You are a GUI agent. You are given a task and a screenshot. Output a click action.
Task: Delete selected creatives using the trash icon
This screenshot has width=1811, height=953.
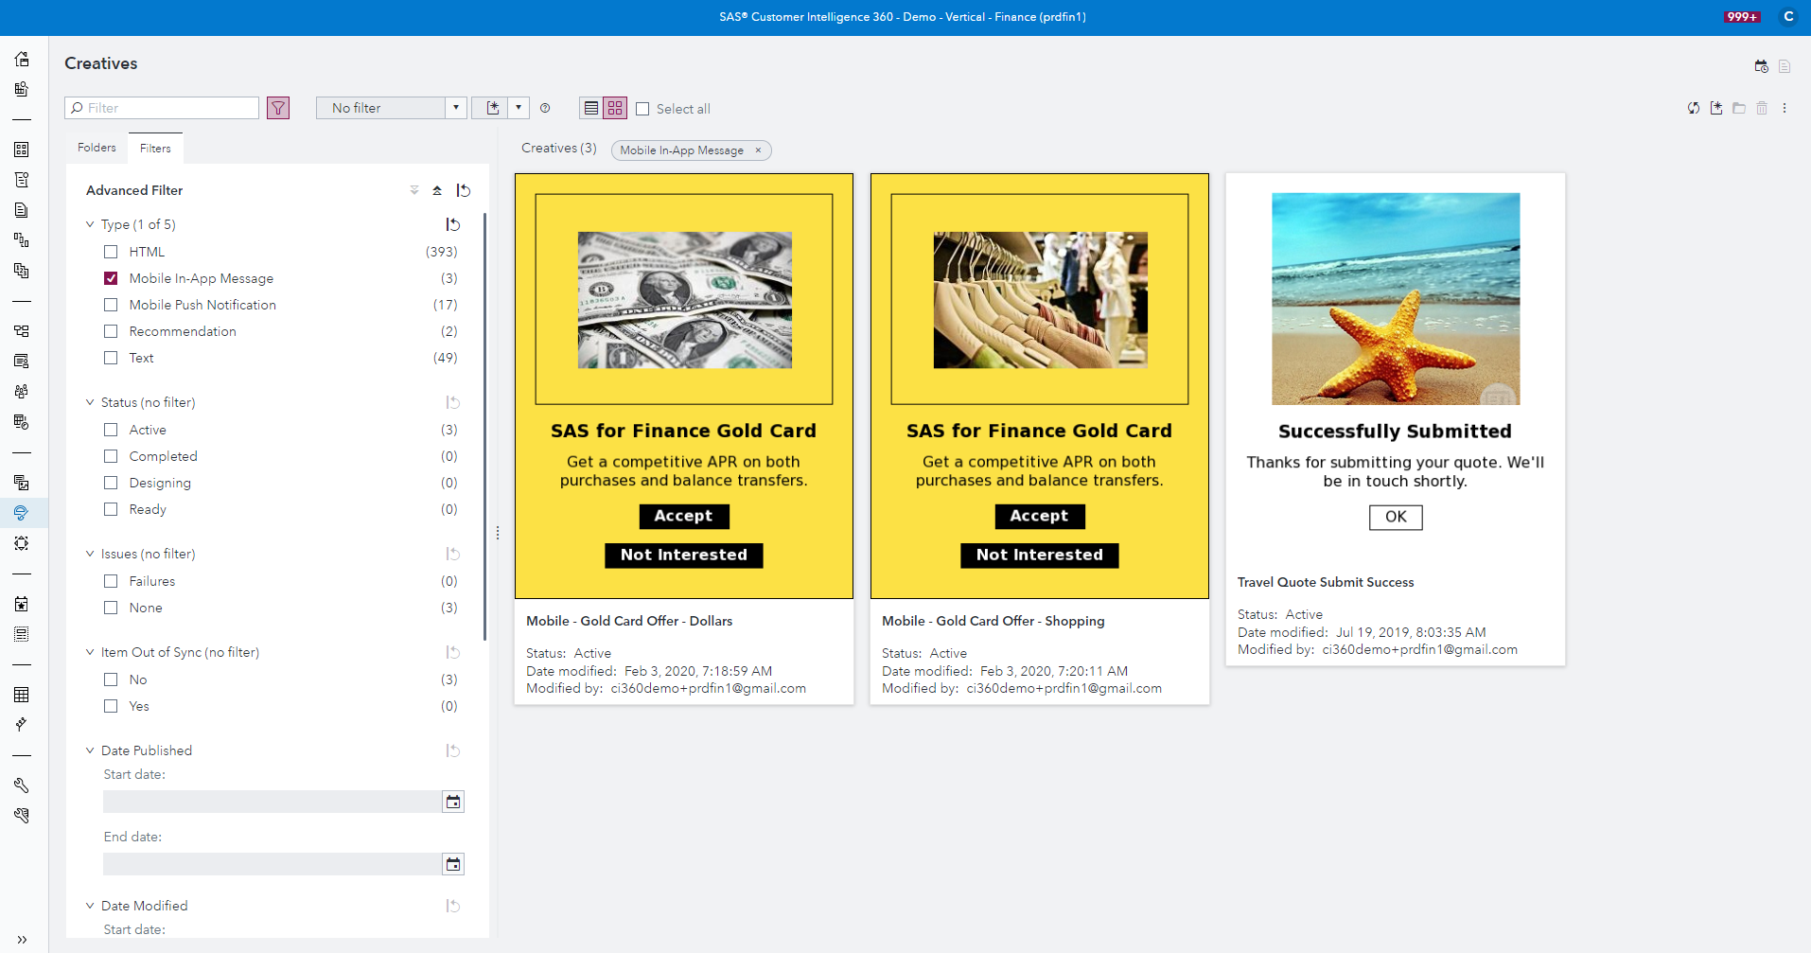coord(1762,108)
